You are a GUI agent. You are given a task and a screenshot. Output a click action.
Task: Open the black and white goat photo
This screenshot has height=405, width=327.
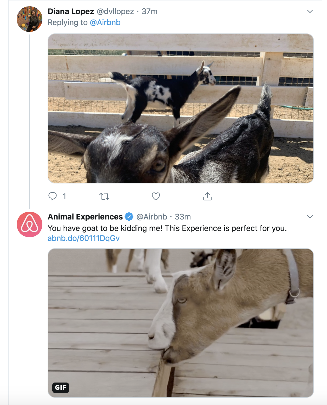tap(181, 108)
